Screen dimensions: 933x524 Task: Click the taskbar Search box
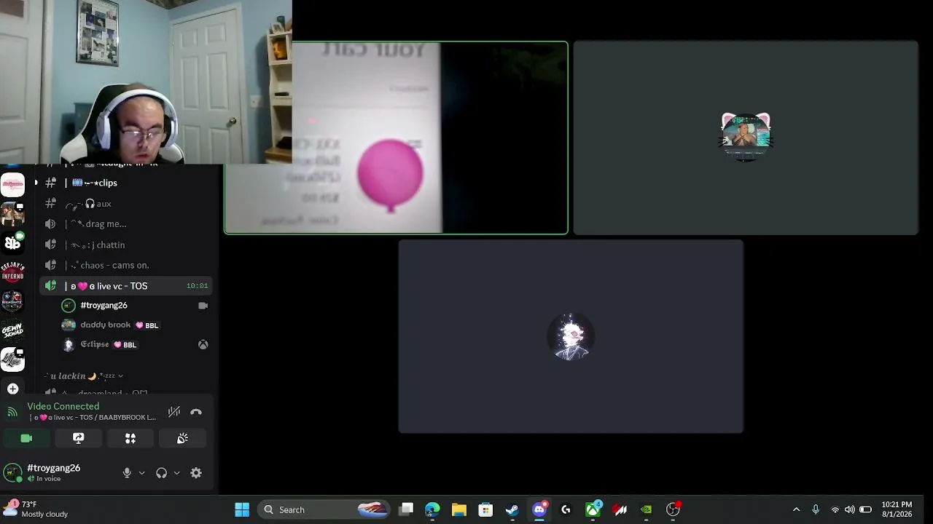pyautogui.click(x=324, y=509)
